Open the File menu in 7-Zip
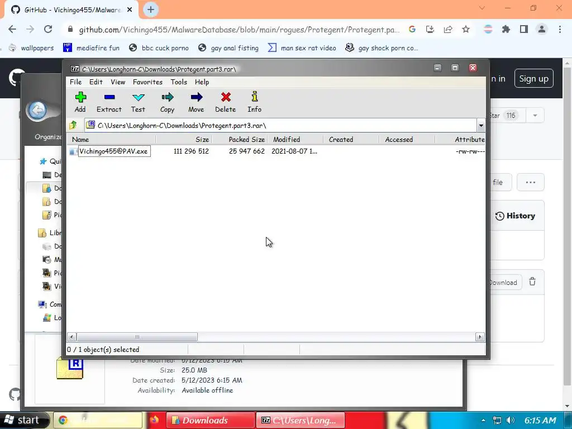The width and height of the screenshot is (572, 429). pos(75,82)
